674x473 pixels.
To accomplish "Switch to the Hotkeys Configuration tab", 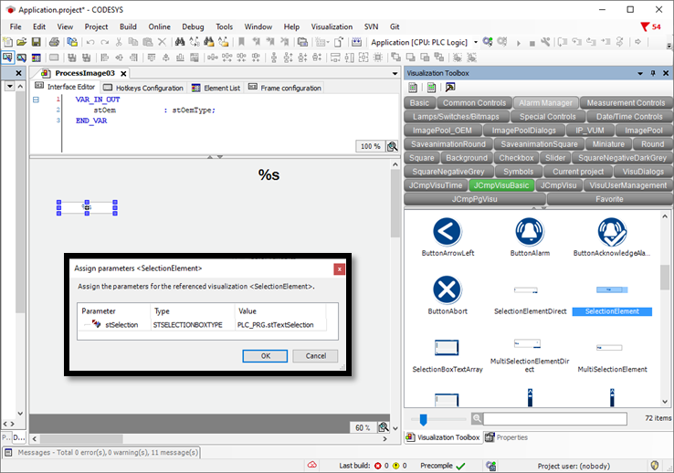I will coord(149,88).
